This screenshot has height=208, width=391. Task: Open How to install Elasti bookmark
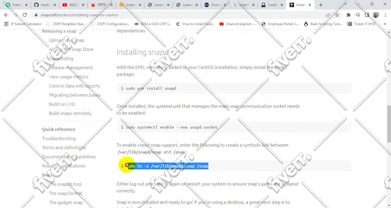point(195,24)
